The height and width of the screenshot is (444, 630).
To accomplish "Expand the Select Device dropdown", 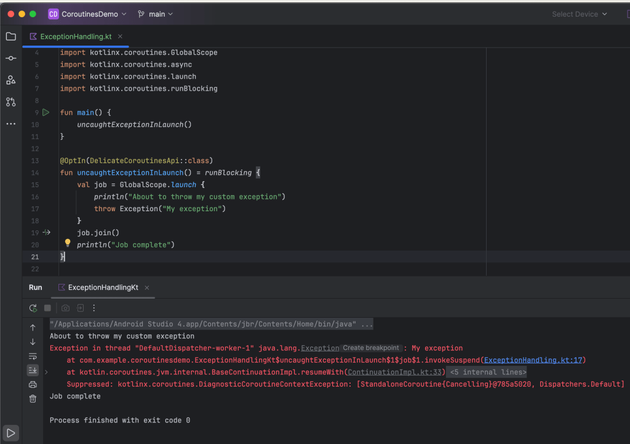I will click(579, 14).
